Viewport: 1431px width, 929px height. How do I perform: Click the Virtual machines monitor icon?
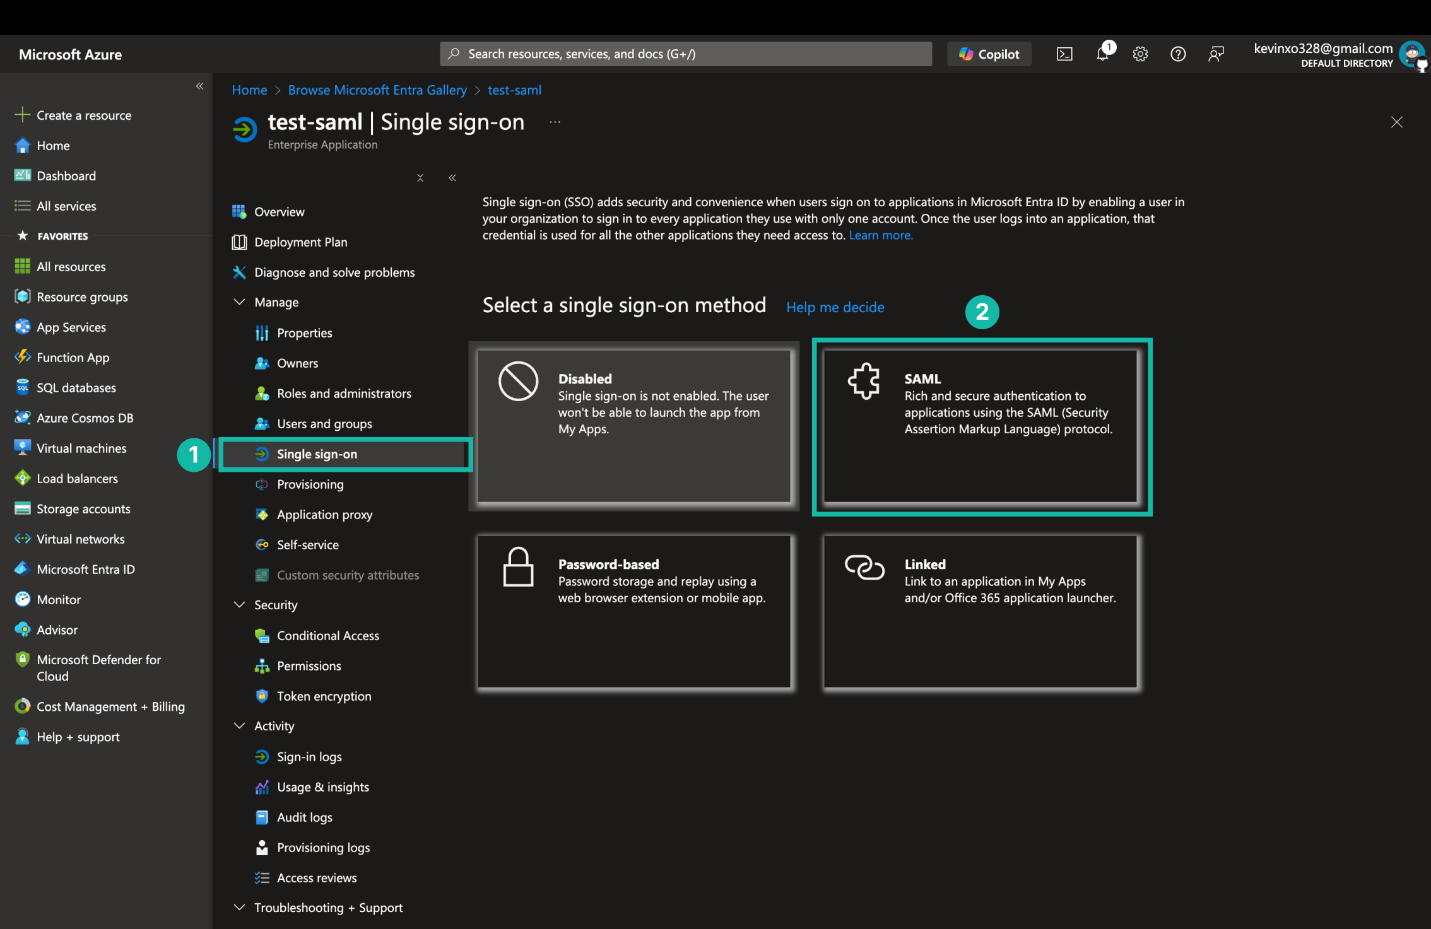coord(23,448)
